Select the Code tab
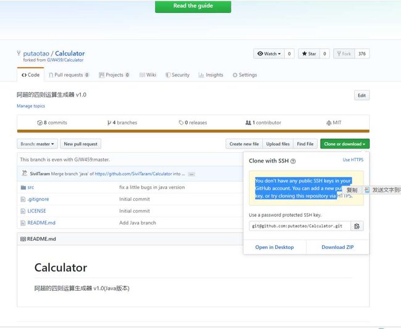Image resolution: width=401 pixels, height=329 pixels. tap(30, 75)
